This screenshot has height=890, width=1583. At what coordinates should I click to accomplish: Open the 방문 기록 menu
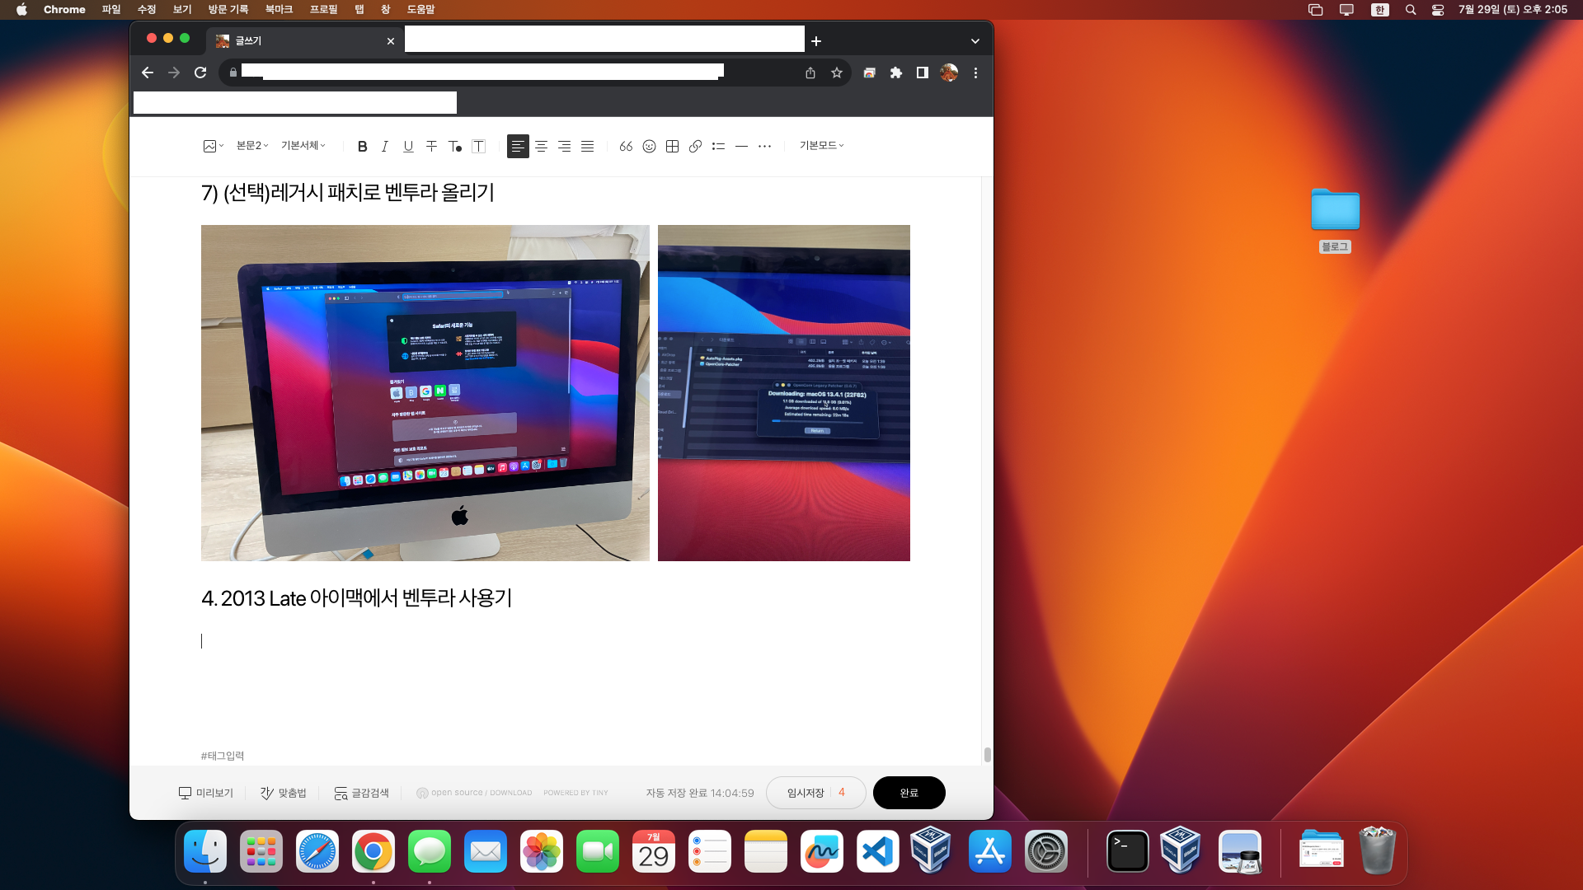[228, 9]
